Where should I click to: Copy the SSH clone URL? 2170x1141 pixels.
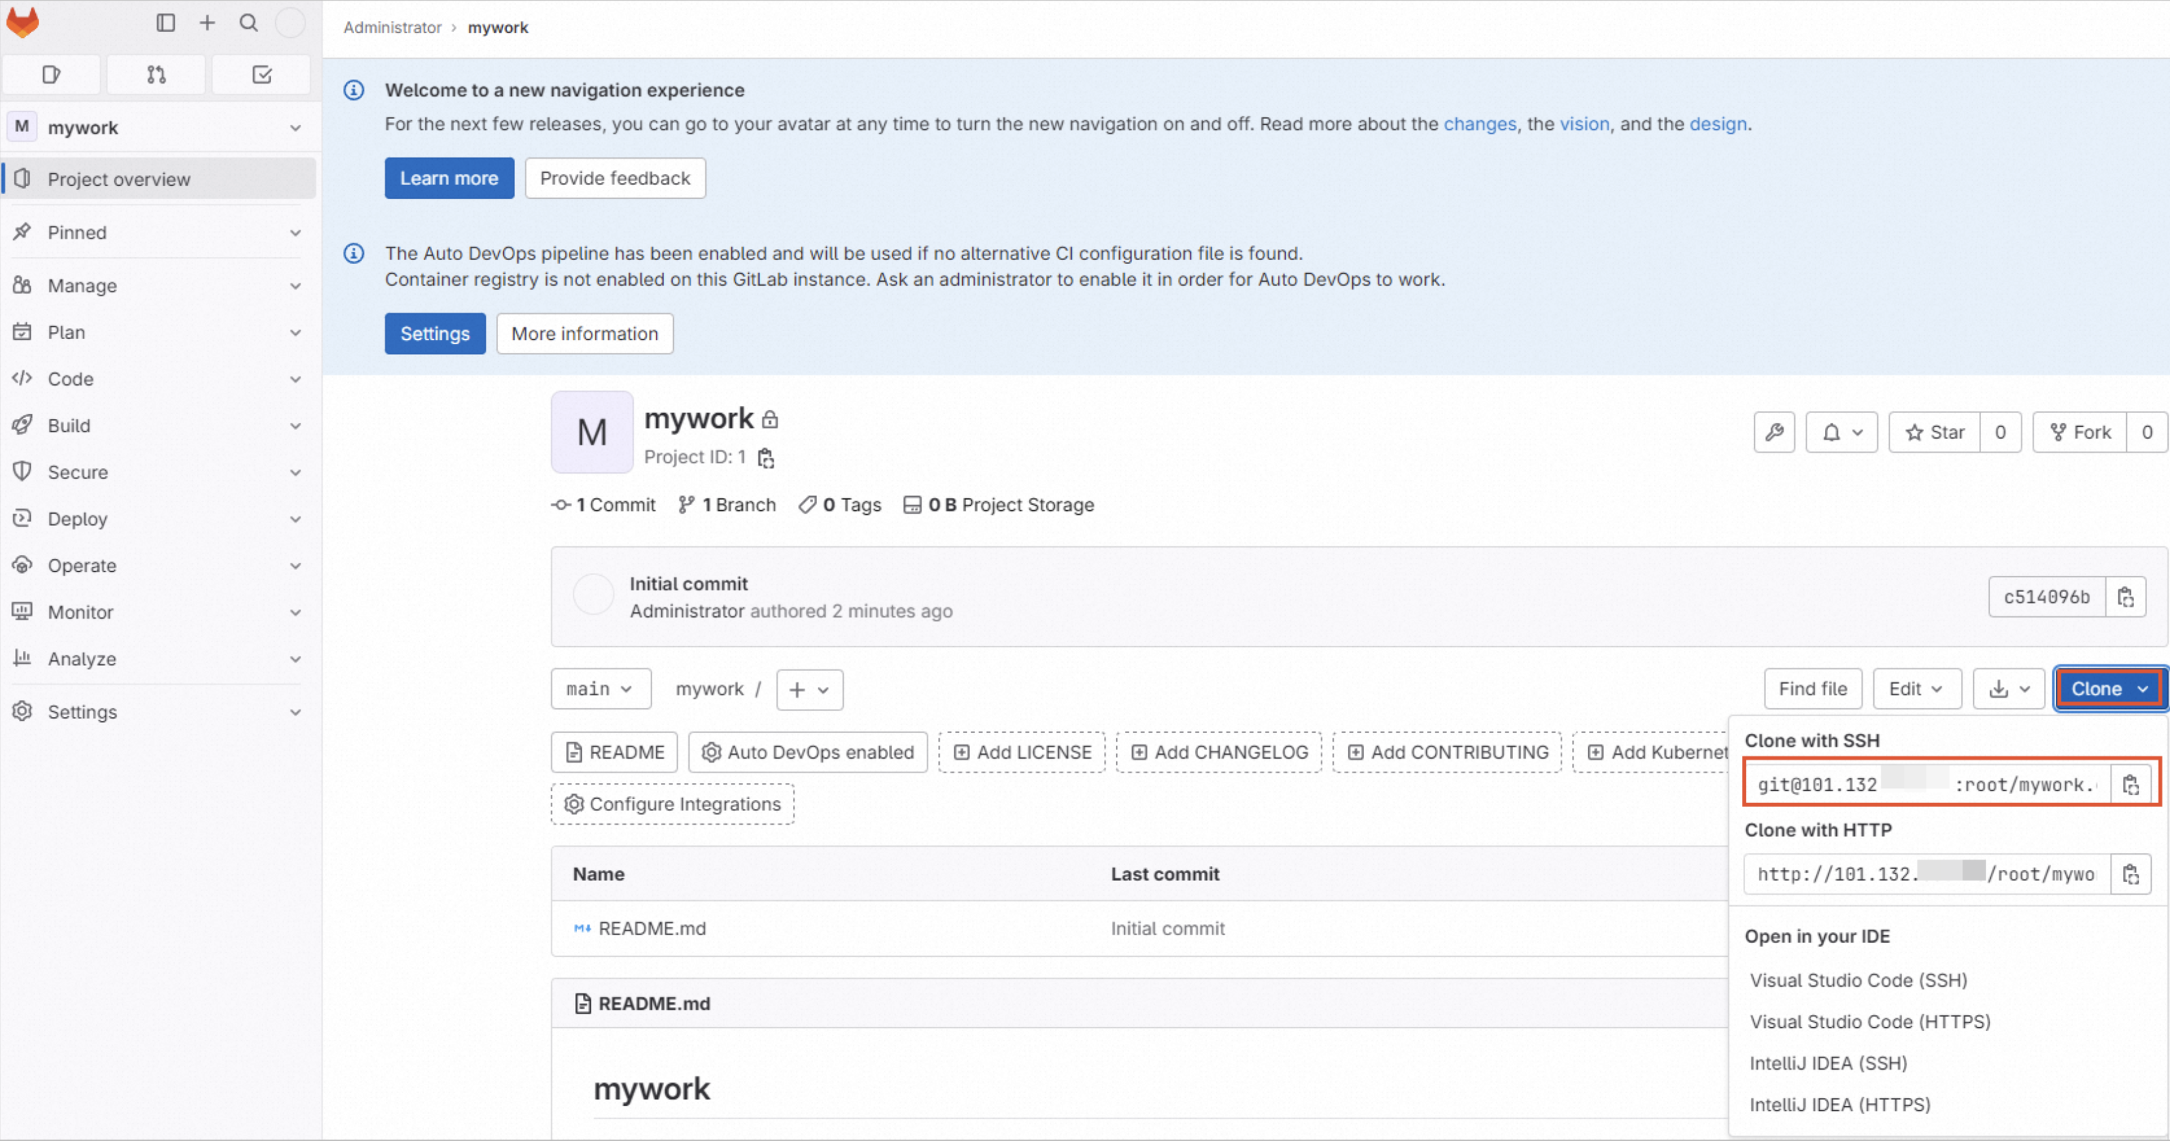[2131, 785]
